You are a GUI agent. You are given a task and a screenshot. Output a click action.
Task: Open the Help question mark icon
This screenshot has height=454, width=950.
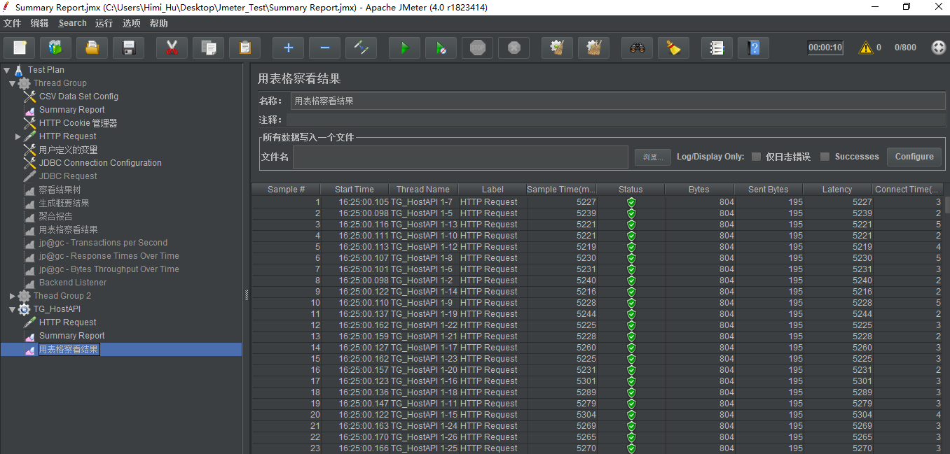(753, 48)
